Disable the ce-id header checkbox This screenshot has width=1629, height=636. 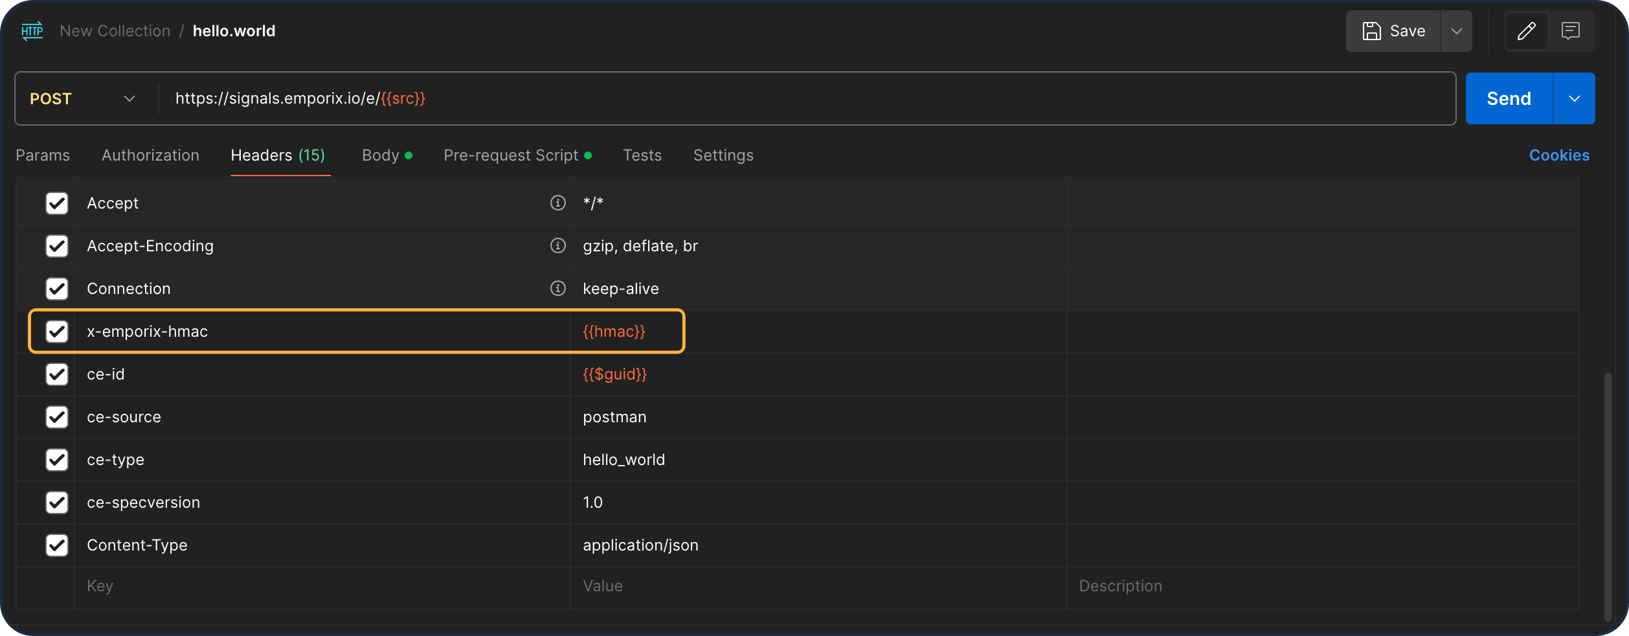click(x=57, y=374)
